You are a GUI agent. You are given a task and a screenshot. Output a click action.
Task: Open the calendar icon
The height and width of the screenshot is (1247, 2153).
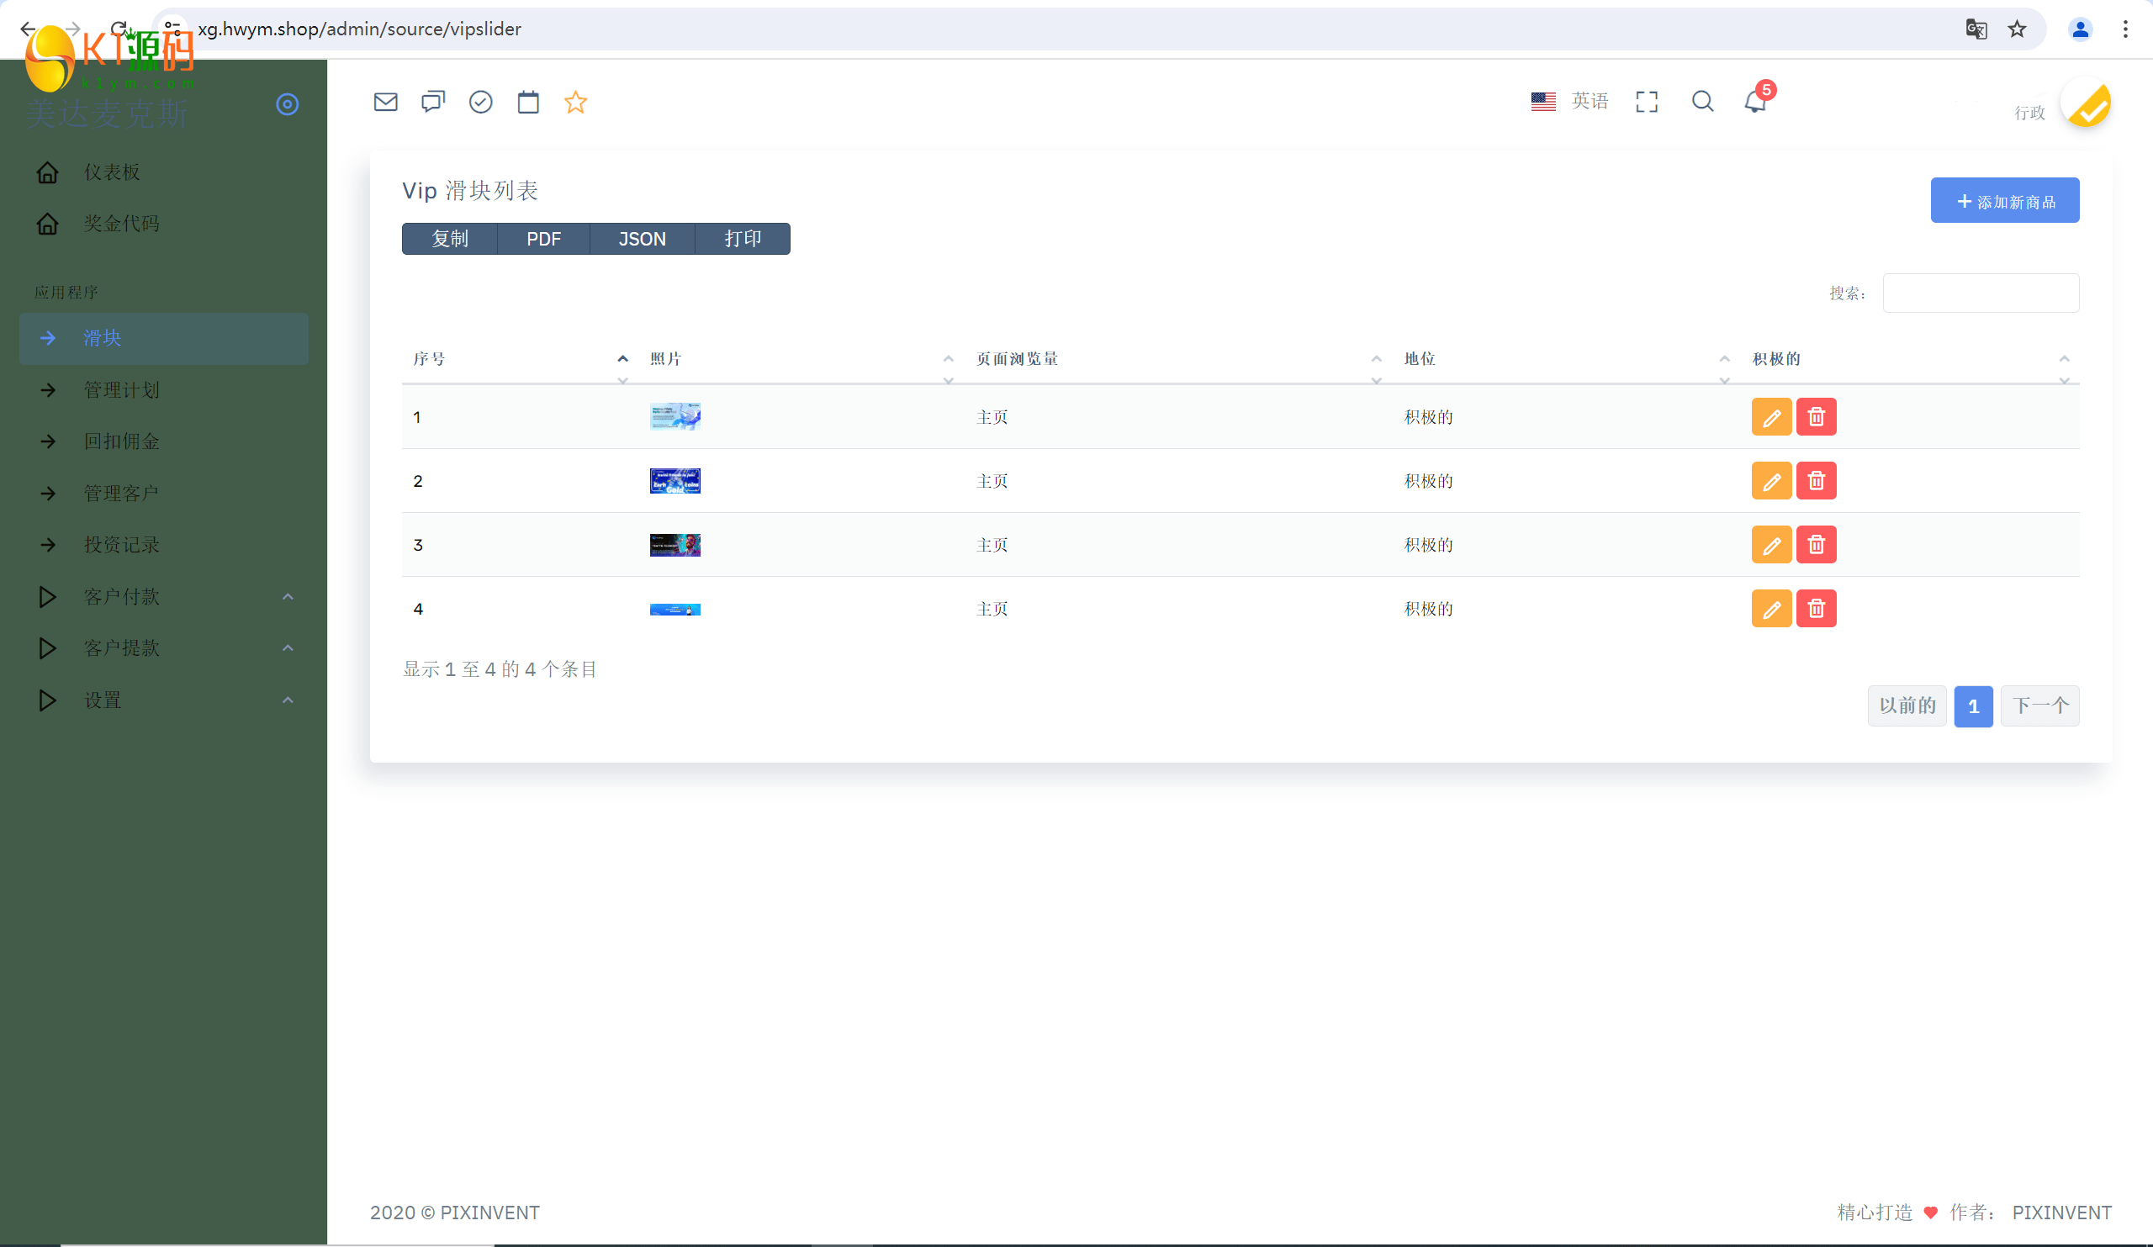pyautogui.click(x=528, y=103)
